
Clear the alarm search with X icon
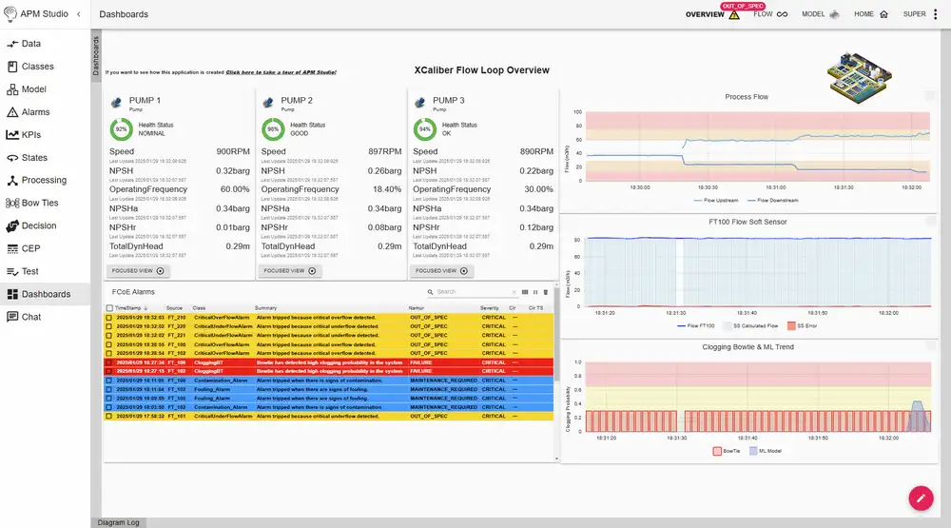[514, 292]
